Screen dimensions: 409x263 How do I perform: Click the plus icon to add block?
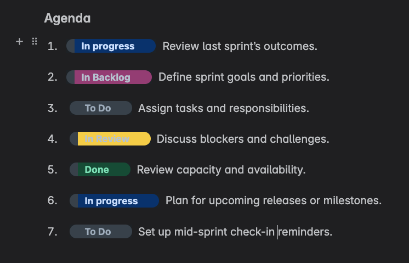[x=19, y=42]
